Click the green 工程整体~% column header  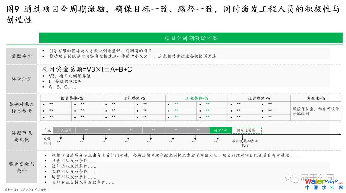tap(197, 98)
